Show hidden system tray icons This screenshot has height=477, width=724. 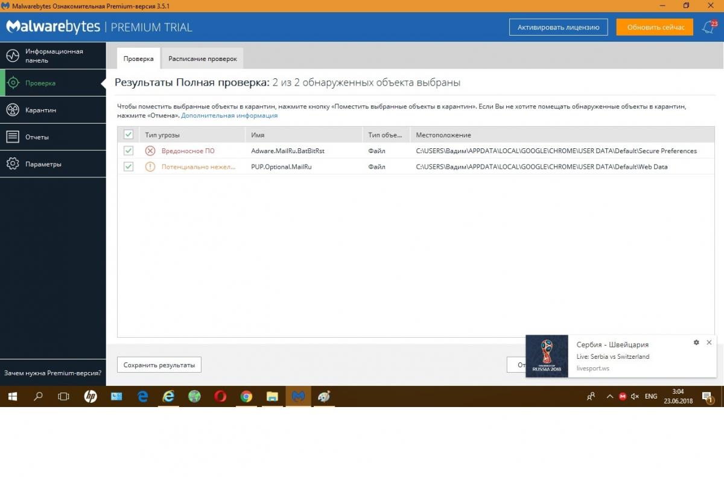coord(609,397)
